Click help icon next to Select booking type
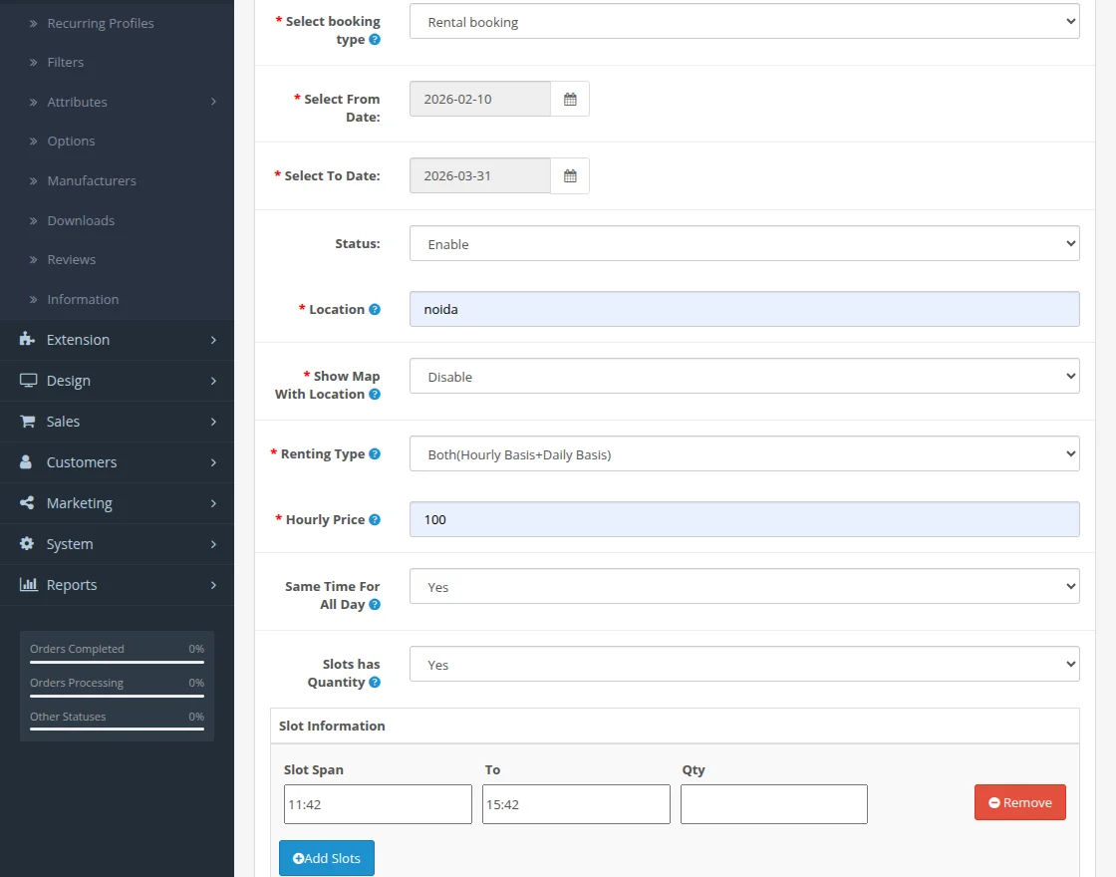 (375, 40)
